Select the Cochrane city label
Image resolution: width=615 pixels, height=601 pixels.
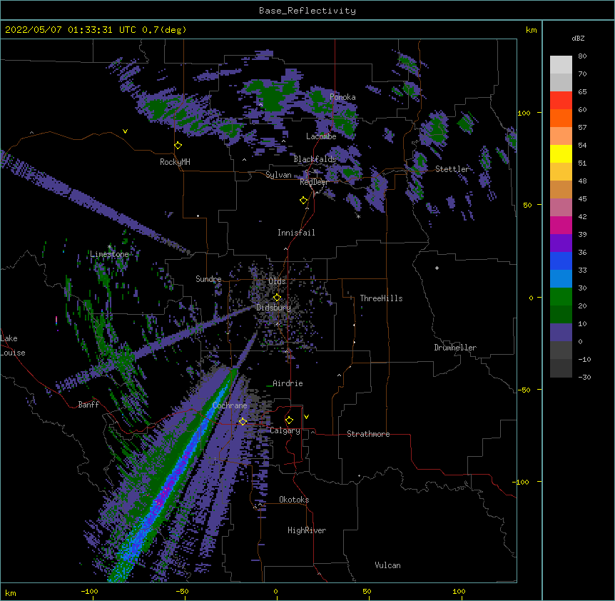230,405
